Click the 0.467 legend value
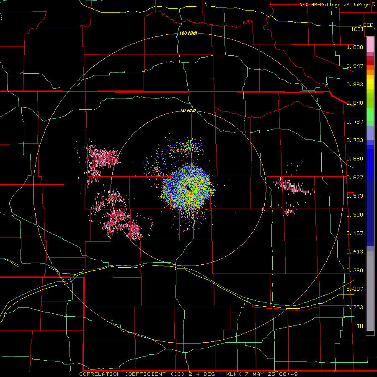 355,233
